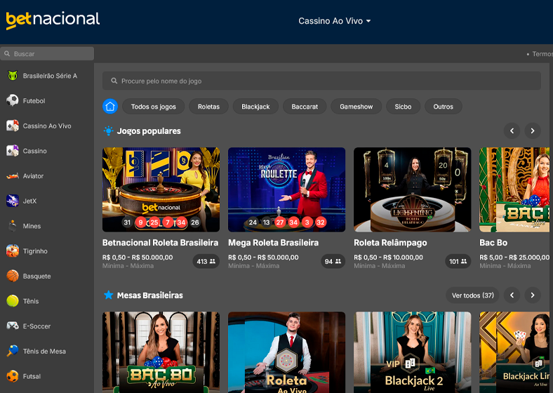Select the Sicbo category
The image size is (553, 393).
point(403,107)
